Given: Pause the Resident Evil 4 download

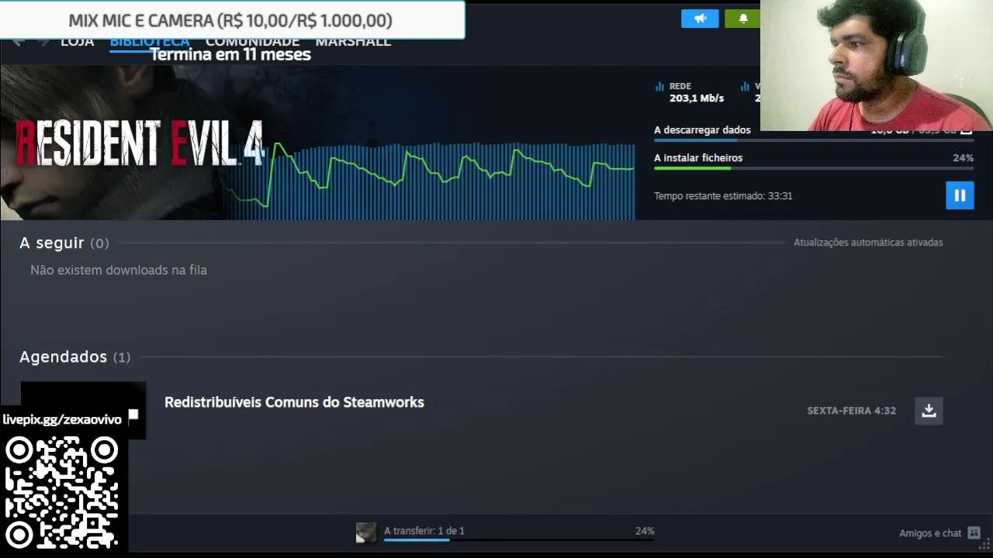Looking at the screenshot, I should [960, 195].
